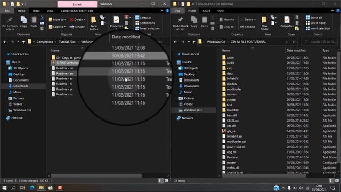Viewport: 341px width, 192px height.
Task: Open File menu in Vehfuncs window
Action: [x=7, y=11]
